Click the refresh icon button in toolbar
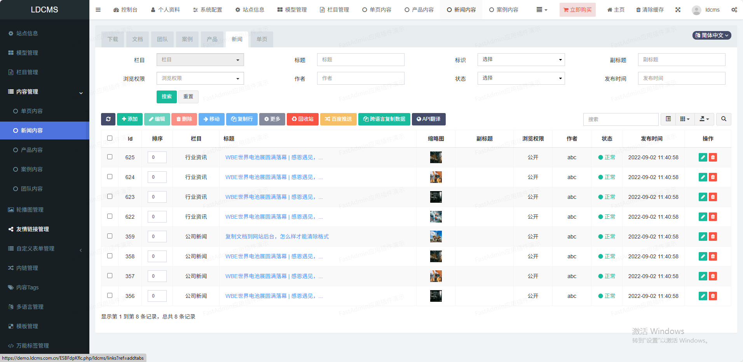Image resolution: width=743 pixels, height=362 pixels. [108, 119]
